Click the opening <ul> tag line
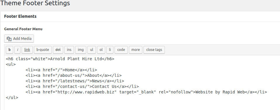The height and width of the screenshot is (110, 280). [11, 64]
